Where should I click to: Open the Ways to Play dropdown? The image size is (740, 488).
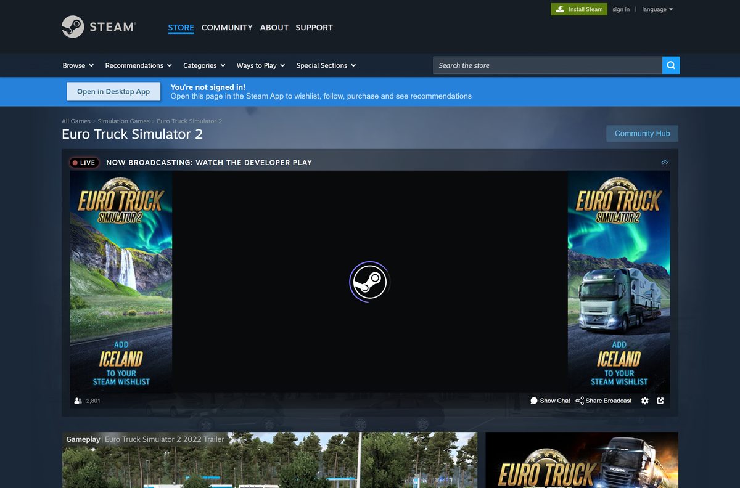coord(261,65)
